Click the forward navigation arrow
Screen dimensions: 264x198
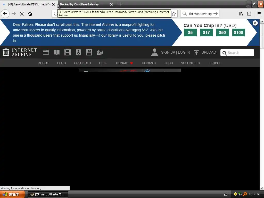pos(14,14)
